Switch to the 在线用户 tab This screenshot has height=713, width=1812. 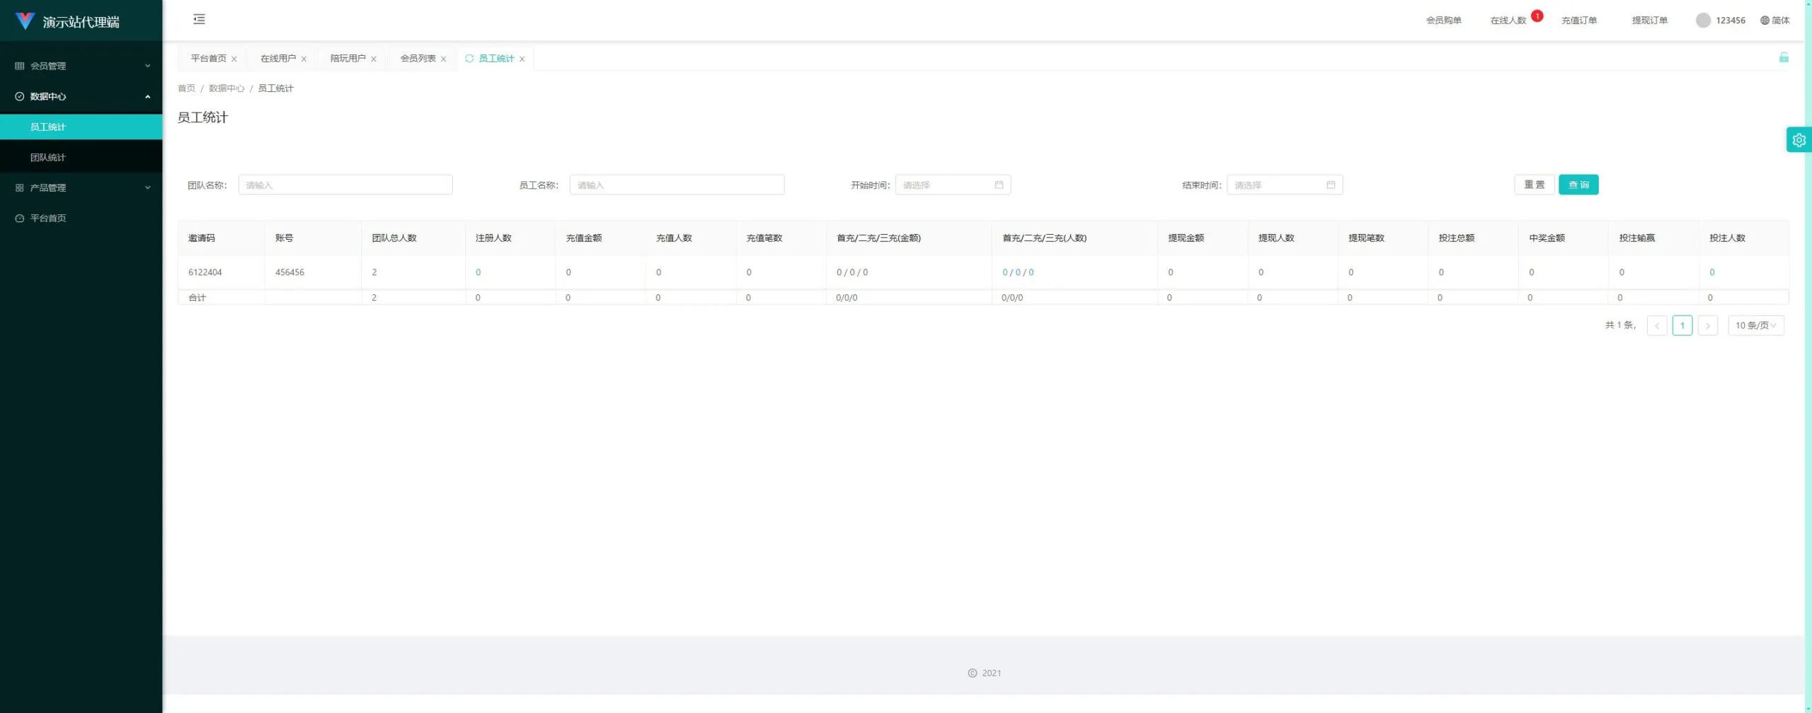pyautogui.click(x=278, y=59)
